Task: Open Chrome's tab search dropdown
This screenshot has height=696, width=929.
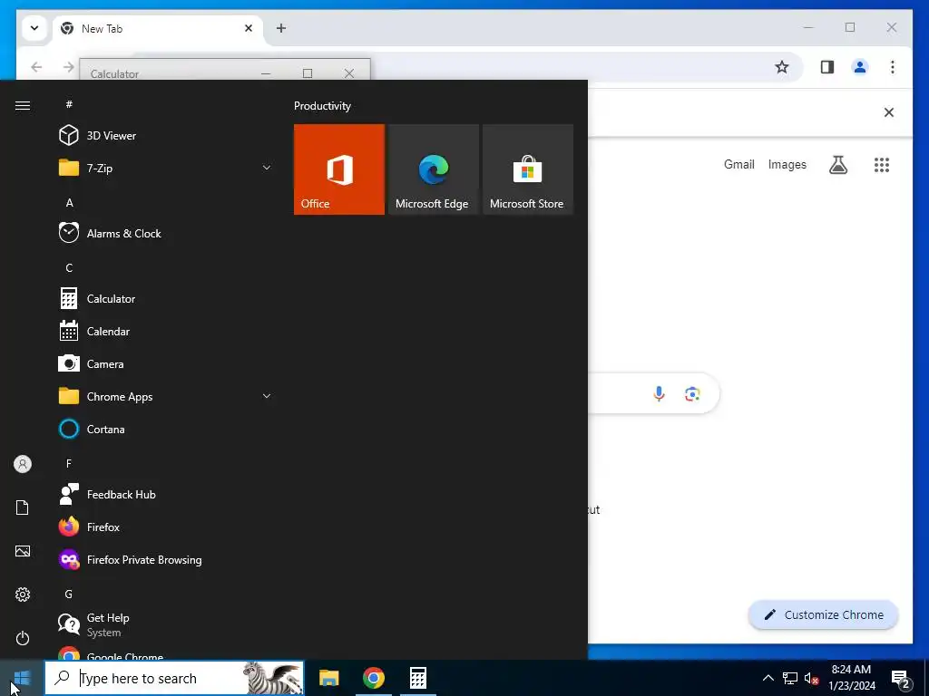Action: coord(34,28)
